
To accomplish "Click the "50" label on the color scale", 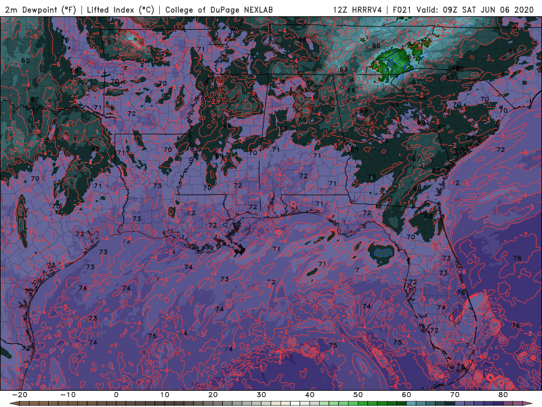I will [358, 395].
